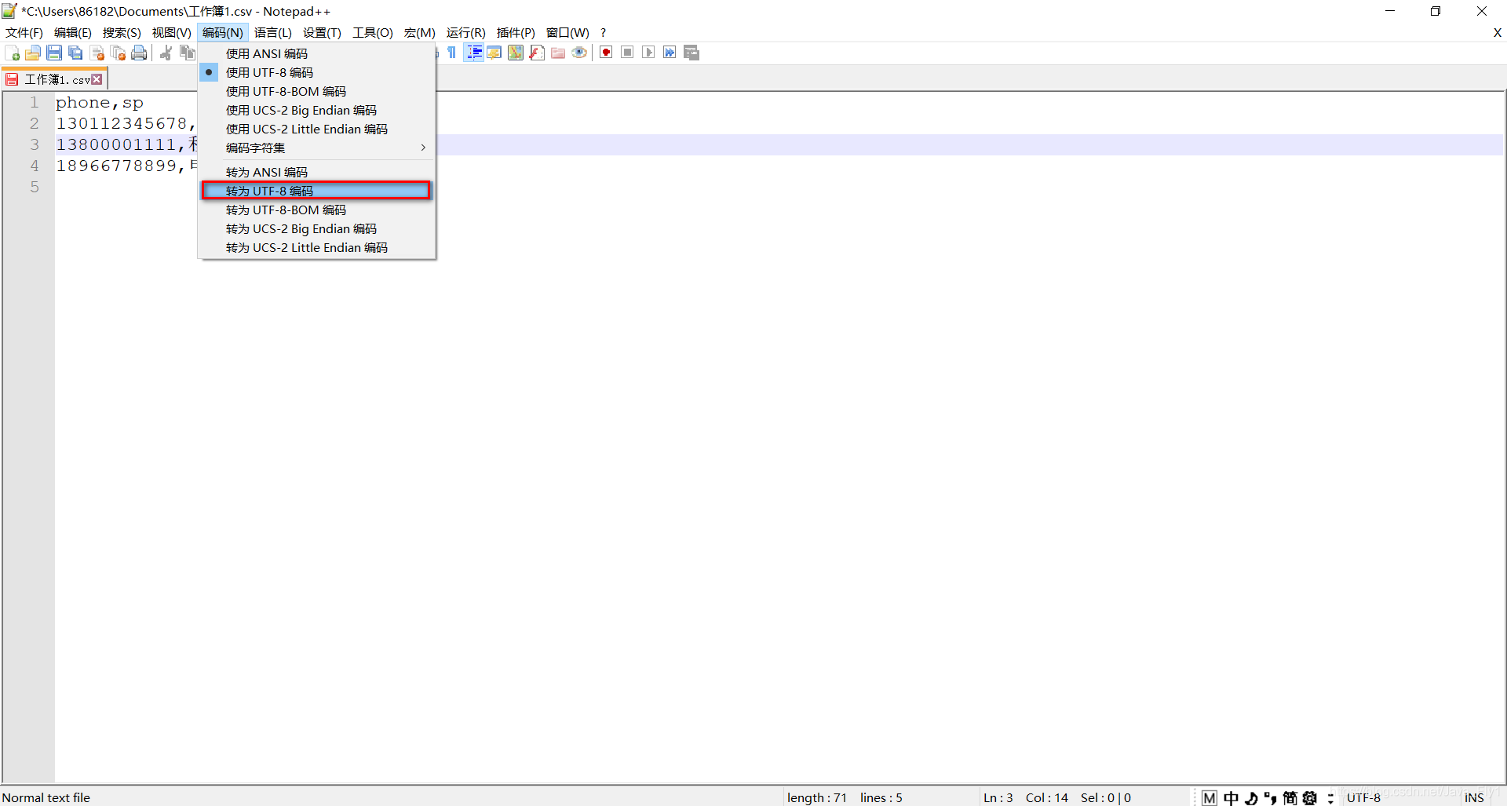Click the Save recorded macro icon
Image resolution: width=1507 pixels, height=806 pixels.
(x=691, y=53)
